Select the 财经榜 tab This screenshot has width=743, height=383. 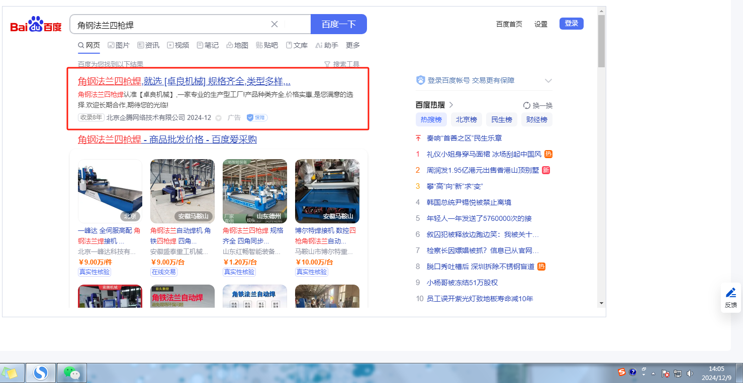pyautogui.click(x=537, y=119)
